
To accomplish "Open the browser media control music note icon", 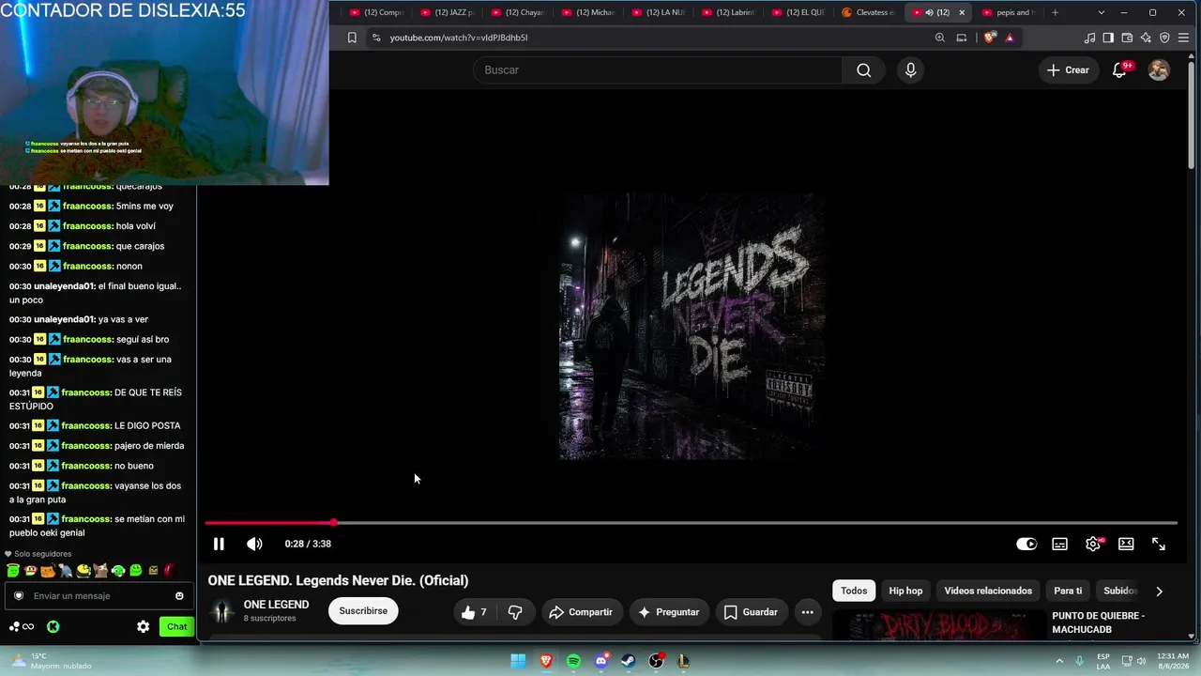I will pyautogui.click(x=1089, y=38).
